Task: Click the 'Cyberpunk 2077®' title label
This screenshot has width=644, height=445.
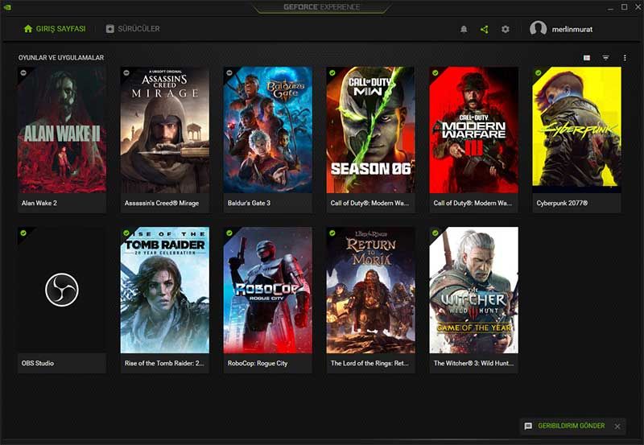Action: 562,203
